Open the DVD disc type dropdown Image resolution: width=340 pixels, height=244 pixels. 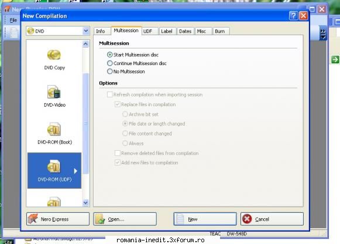click(x=58, y=31)
